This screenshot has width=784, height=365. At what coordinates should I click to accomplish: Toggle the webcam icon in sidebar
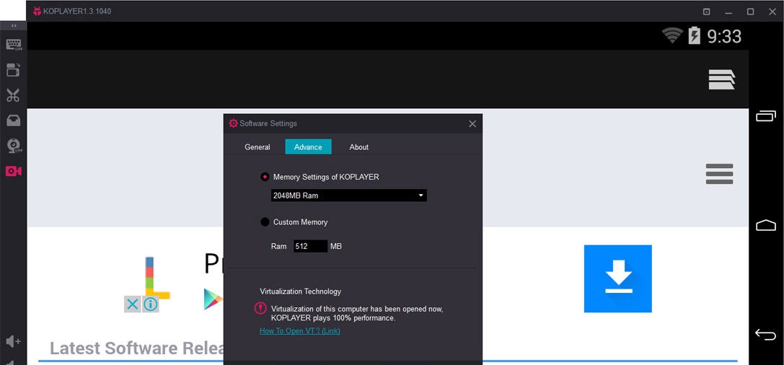click(x=14, y=146)
